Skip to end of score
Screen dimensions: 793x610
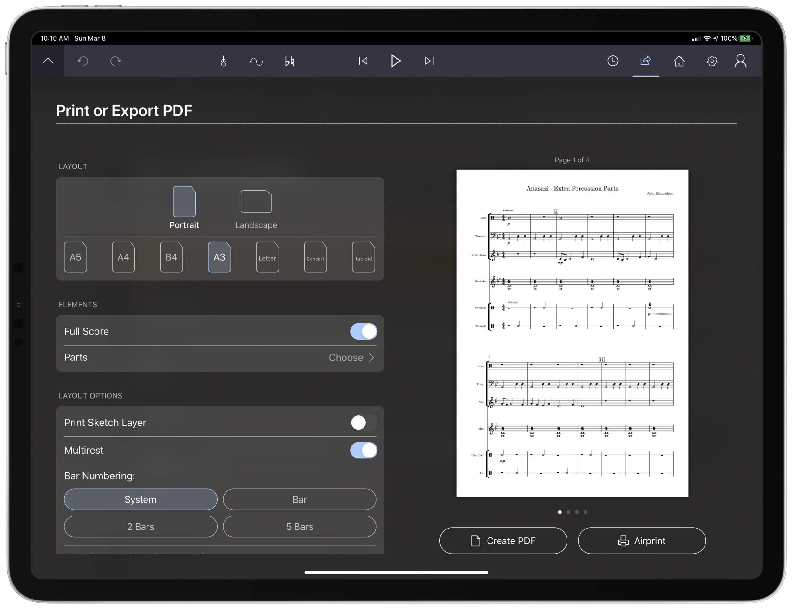click(x=429, y=61)
